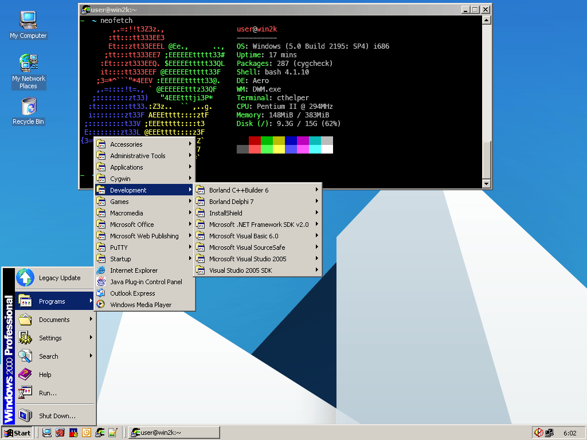Click the 'Shell: bash 4.1.10' line
This screenshot has height=440, width=587.
point(273,72)
